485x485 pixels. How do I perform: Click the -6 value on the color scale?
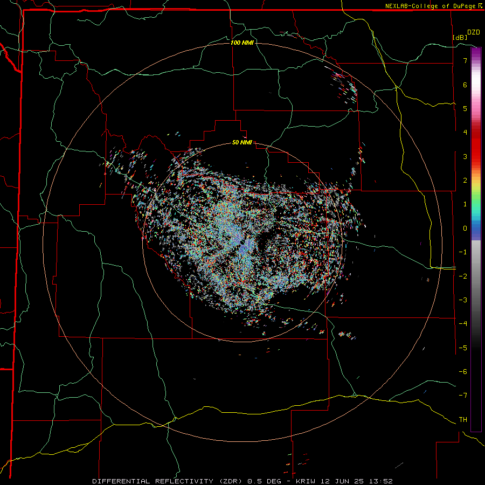click(x=463, y=372)
